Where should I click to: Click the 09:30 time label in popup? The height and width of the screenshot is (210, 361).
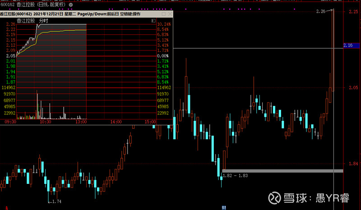pos(10,122)
